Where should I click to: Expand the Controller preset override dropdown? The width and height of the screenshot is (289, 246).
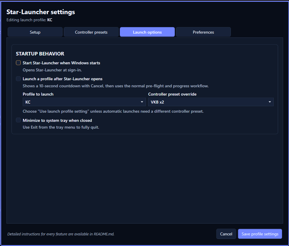pos(211,102)
